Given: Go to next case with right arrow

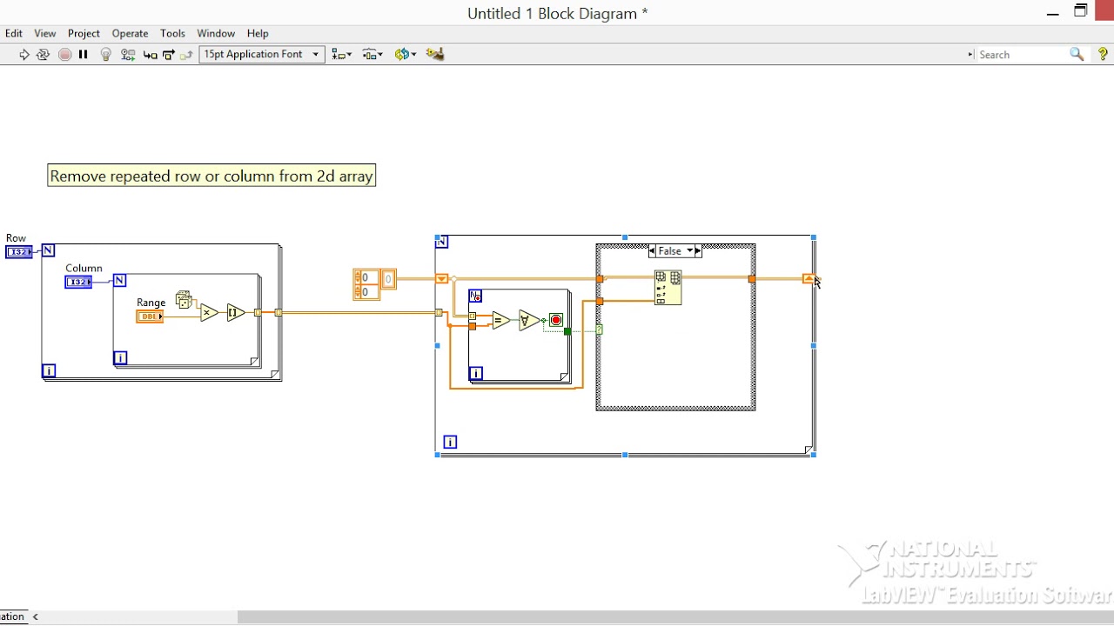Looking at the screenshot, I should (698, 251).
